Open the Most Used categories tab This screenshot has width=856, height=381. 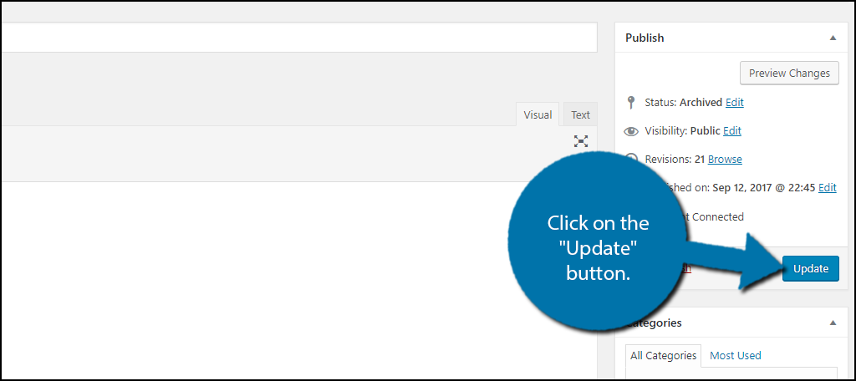[x=735, y=355]
